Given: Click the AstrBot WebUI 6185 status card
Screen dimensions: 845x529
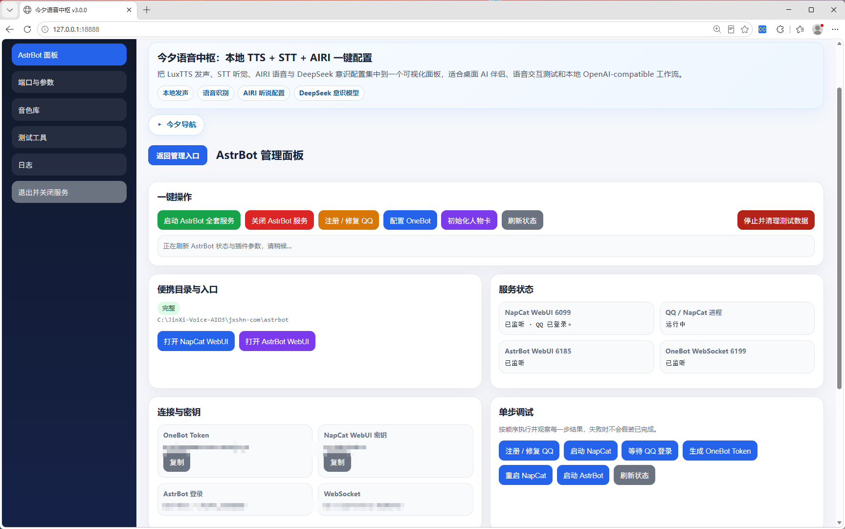Looking at the screenshot, I should point(577,357).
